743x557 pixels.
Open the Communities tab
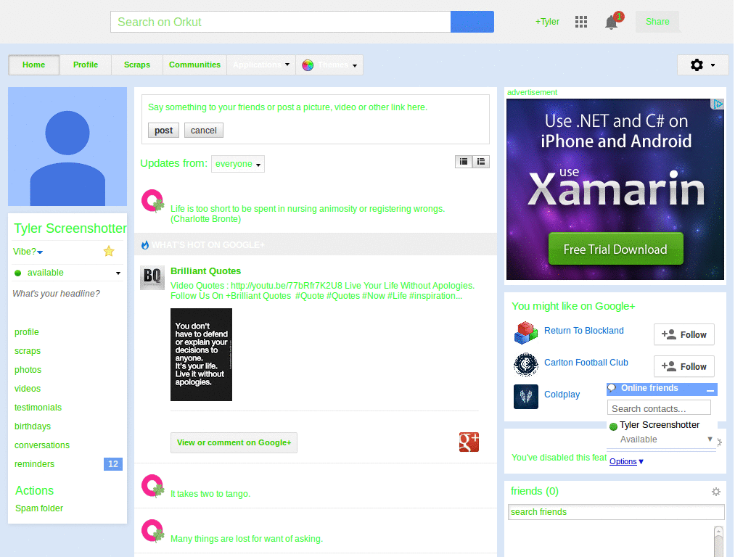click(x=194, y=65)
